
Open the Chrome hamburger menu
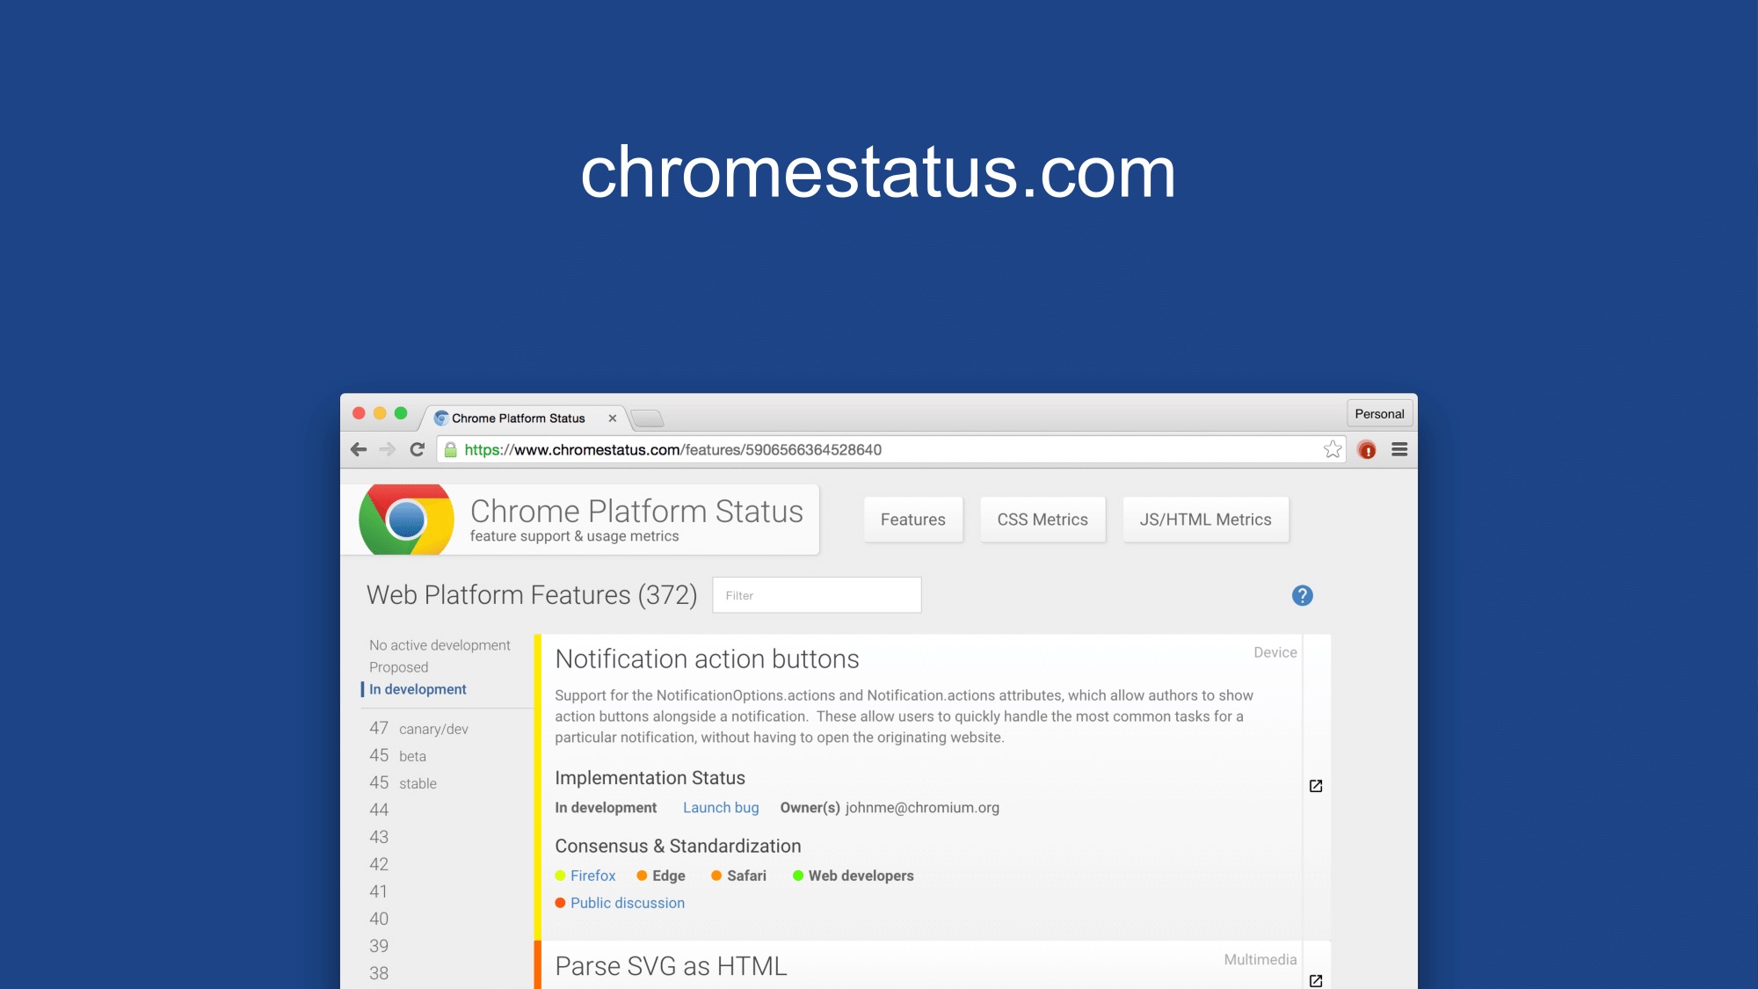click(x=1399, y=449)
